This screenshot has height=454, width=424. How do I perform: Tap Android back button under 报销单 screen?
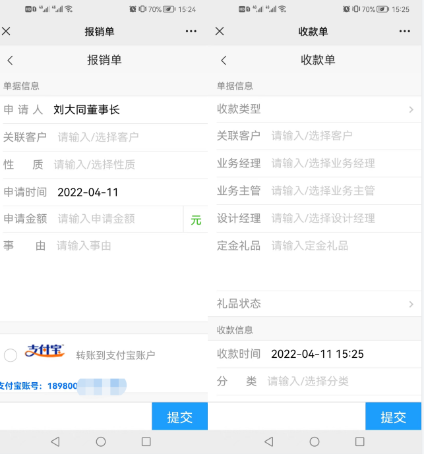click(x=55, y=441)
